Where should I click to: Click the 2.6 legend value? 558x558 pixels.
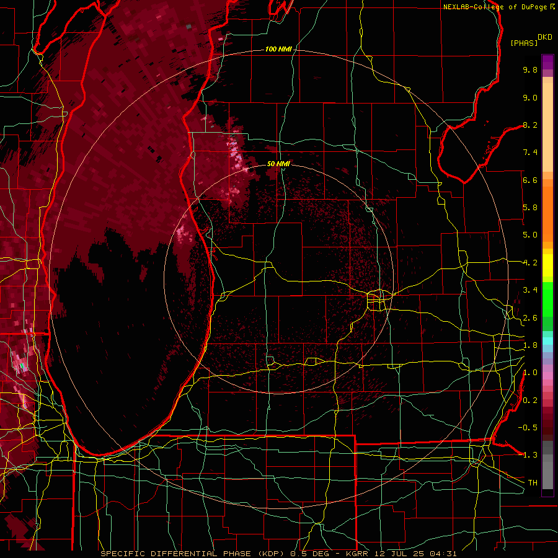[530, 318]
